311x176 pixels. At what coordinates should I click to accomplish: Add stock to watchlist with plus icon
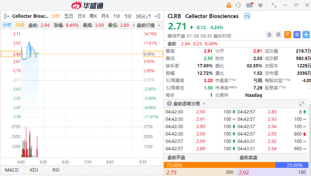click(x=306, y=35)
